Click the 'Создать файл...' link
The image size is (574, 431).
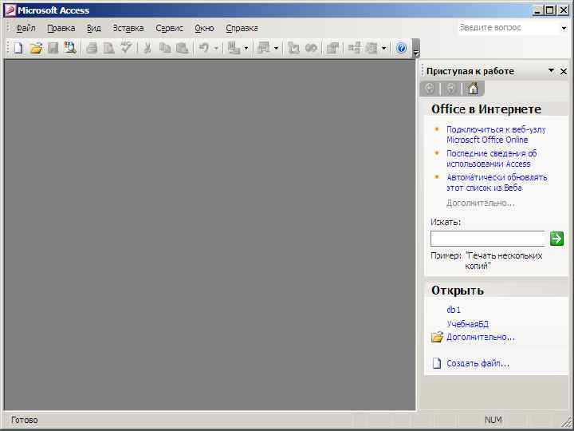click(x=478, y=364)
